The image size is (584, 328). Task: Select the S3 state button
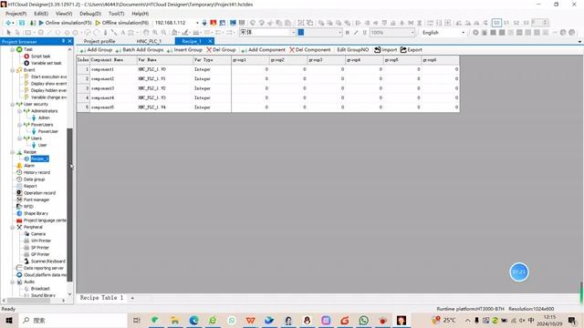pos(526,23)
